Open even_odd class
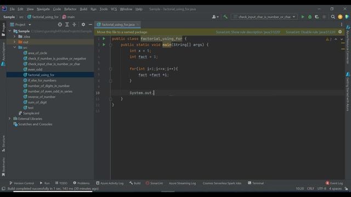Screen dimensions: 351x197 [x=35, y=69]
